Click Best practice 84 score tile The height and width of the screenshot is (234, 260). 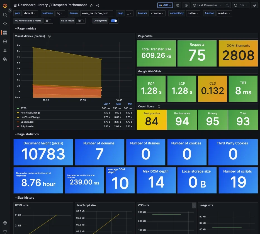coord(152,120)
